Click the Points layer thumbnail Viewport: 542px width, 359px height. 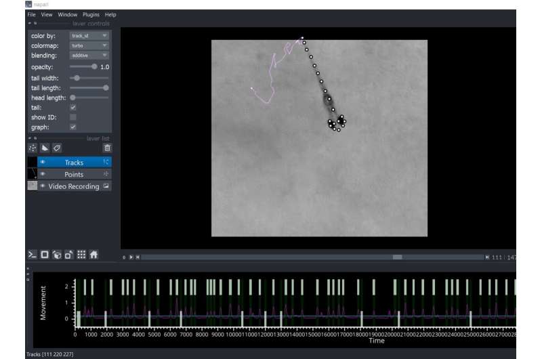pos(32,174)
